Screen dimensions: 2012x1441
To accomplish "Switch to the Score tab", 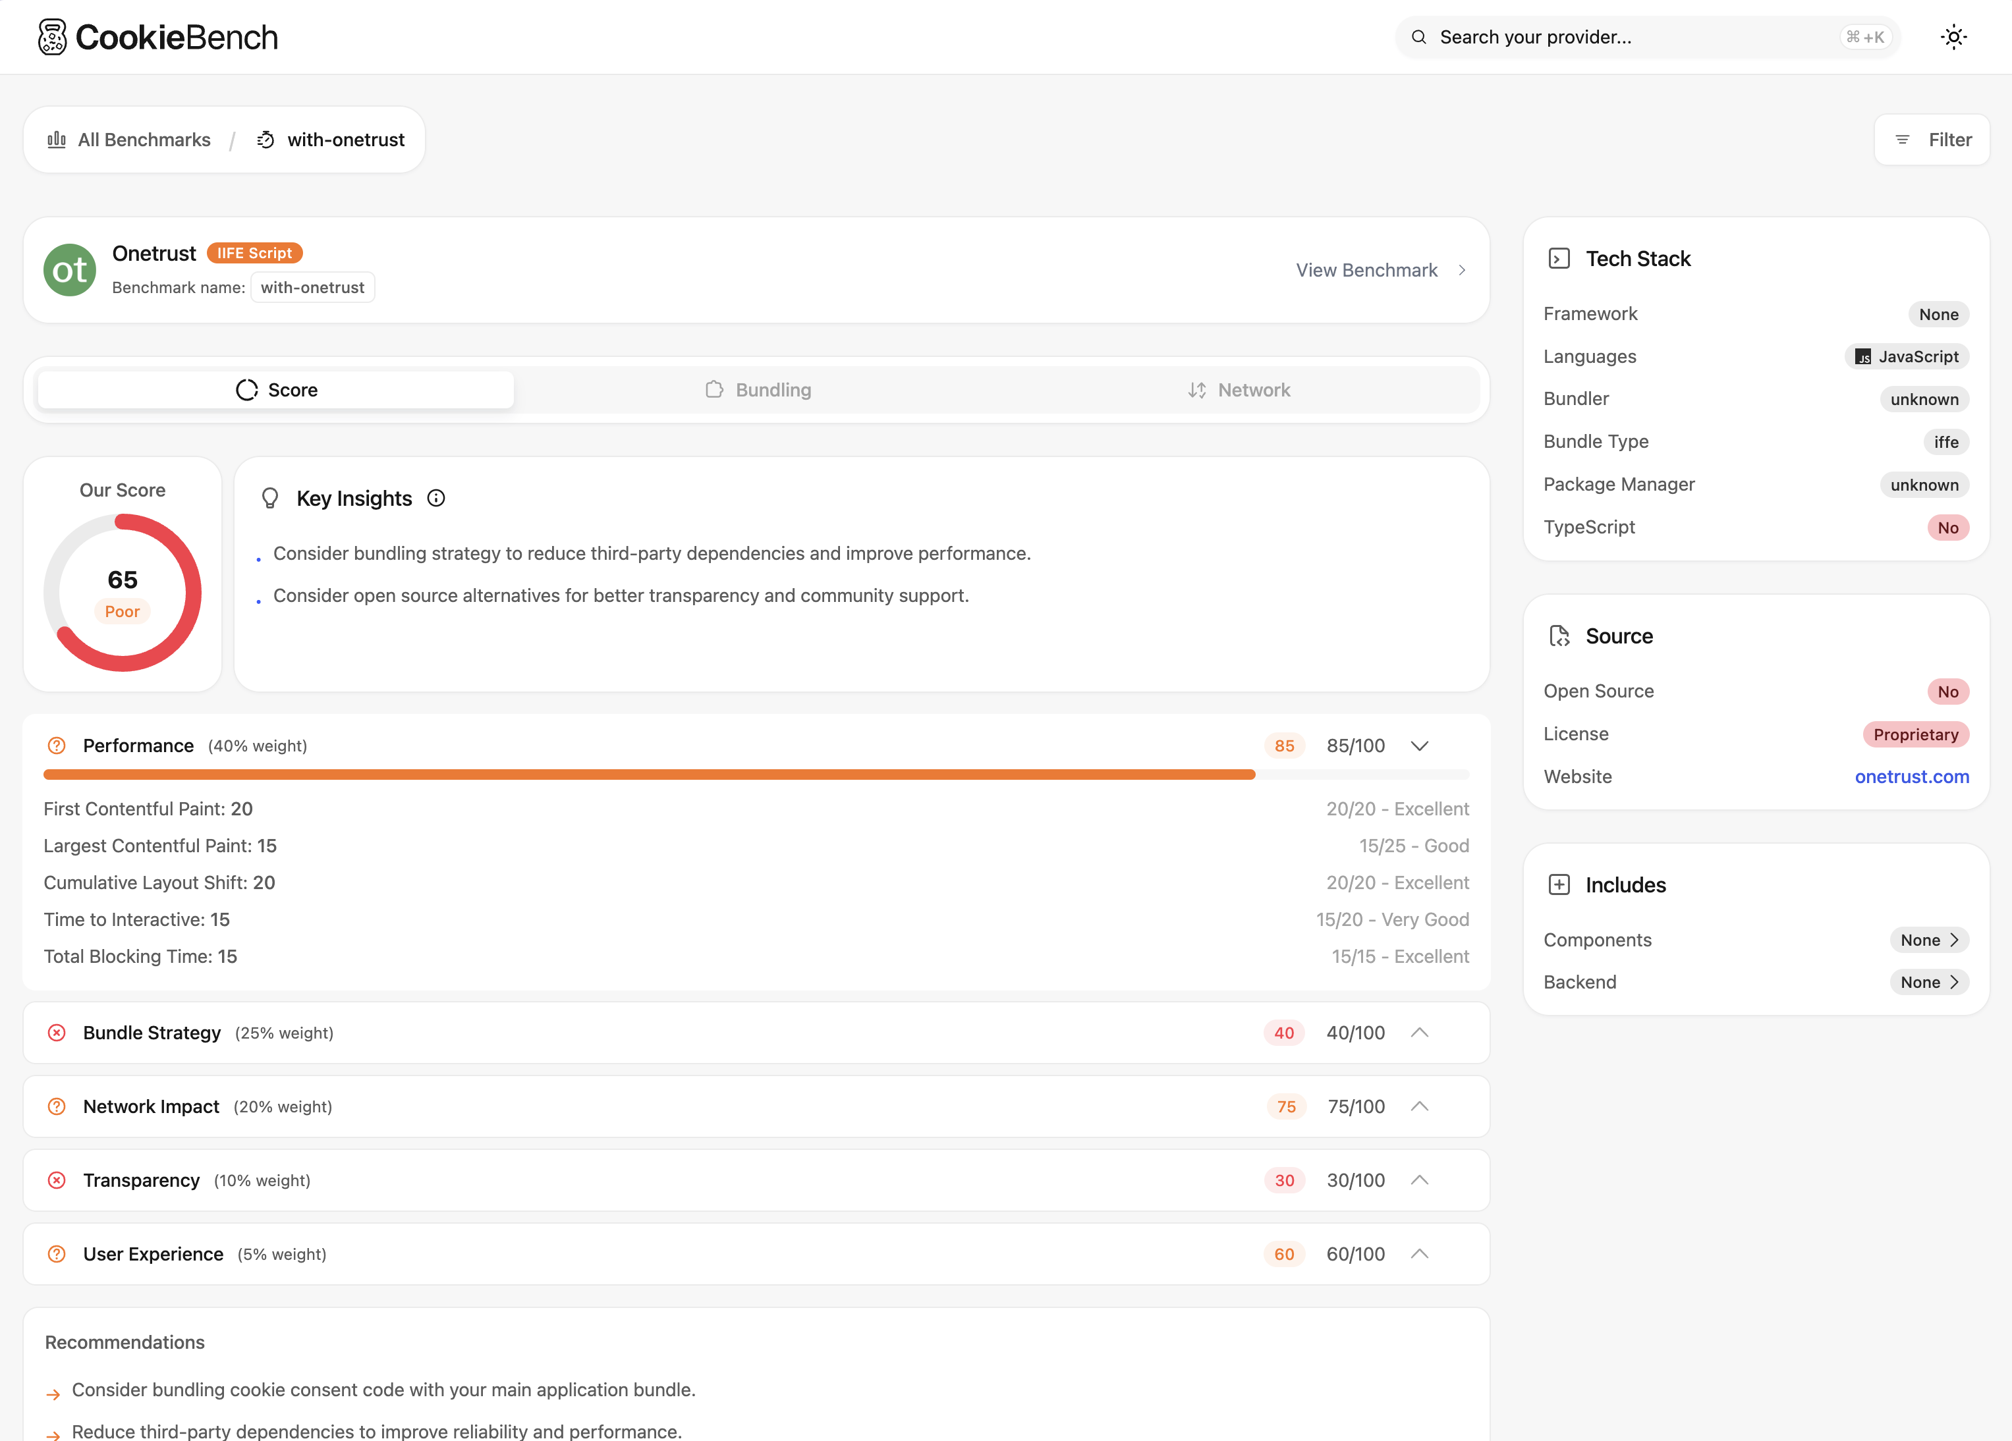I will (276, 390).
